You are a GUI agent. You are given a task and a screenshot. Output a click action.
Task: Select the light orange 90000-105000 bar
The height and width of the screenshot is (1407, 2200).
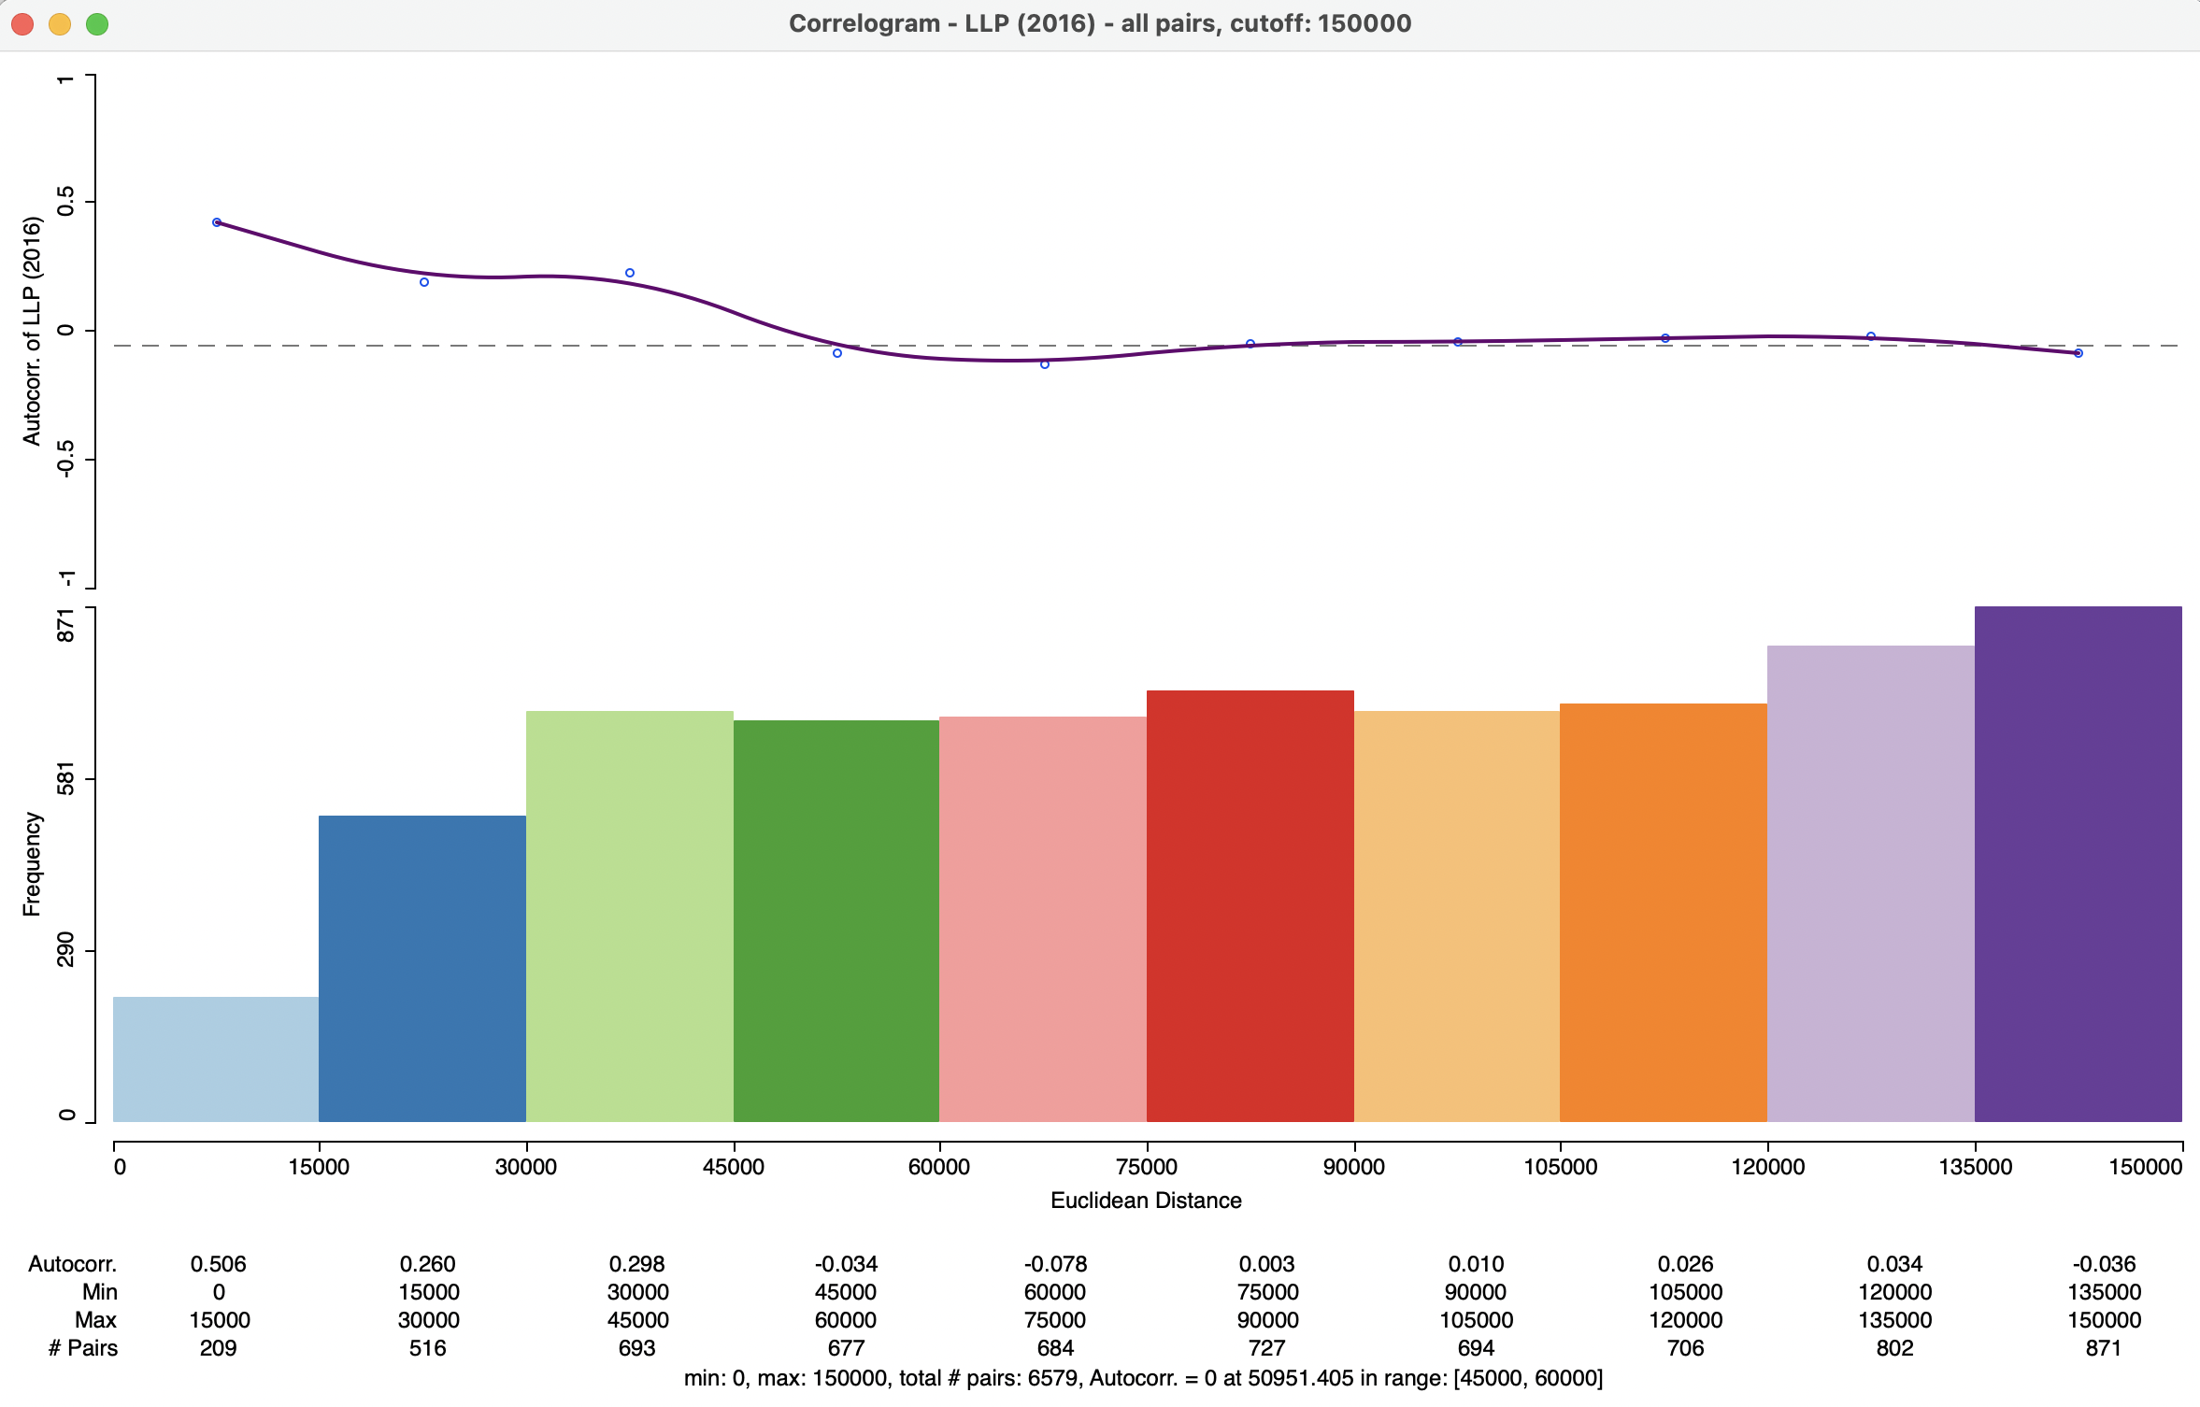coord(1457,916)
